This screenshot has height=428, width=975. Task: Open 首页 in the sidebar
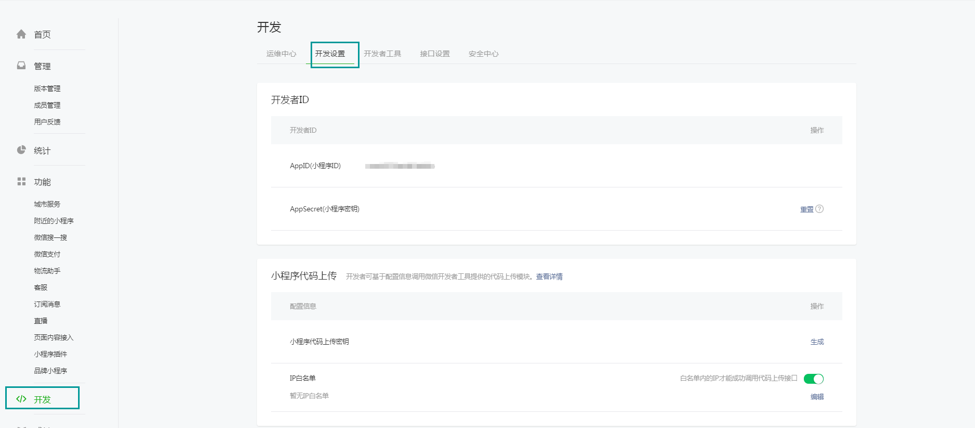(42, 34)
